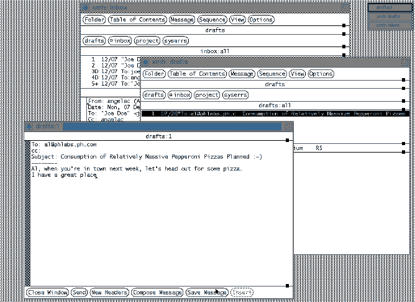415x302 pixels.
Task: Toggle inbox folder button in xmh: inbox window
Action: pyautogui.click(x=119, y=41)
